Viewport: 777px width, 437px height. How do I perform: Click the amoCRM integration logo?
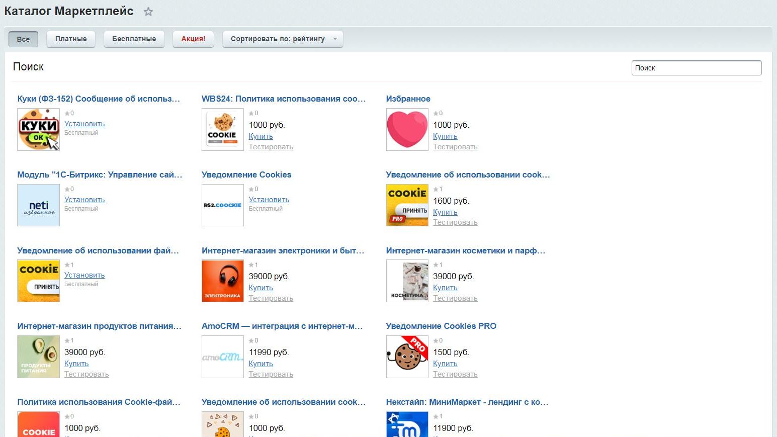tap(223, 357)
